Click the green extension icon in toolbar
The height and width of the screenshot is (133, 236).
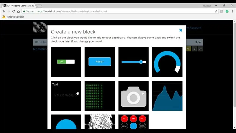click(x=227, y=11)
